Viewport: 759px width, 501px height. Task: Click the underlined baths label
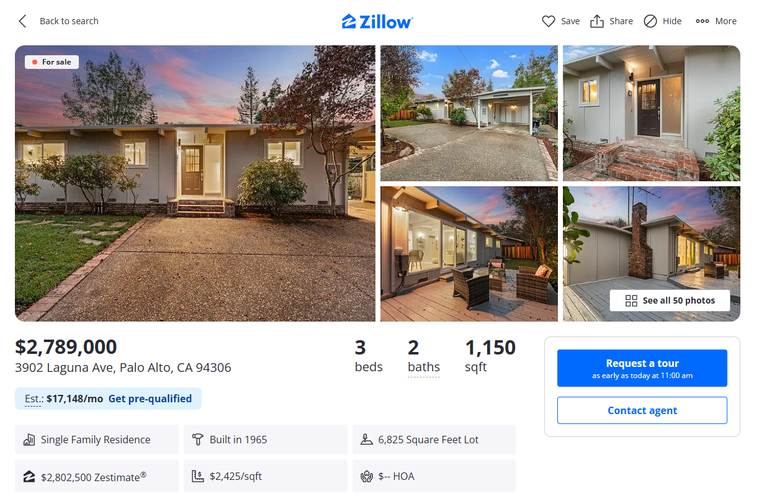[424, 368]
